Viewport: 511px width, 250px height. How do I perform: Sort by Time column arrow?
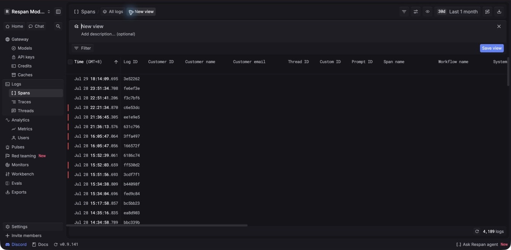[116, 62]
